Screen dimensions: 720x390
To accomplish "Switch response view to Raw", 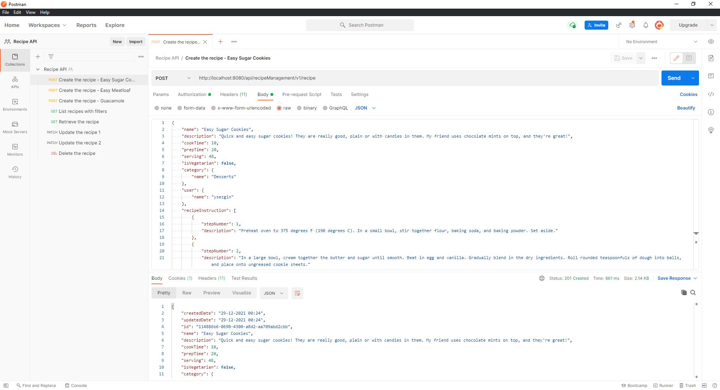I will click(x=187, y=293).
